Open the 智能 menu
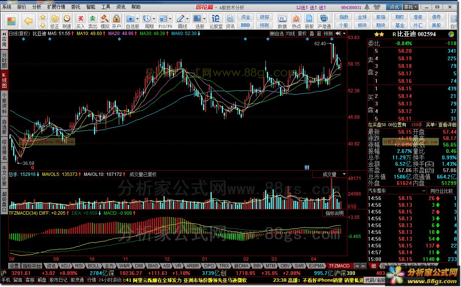The width and height of the screenshot is (461, 287). click(91, 7)
